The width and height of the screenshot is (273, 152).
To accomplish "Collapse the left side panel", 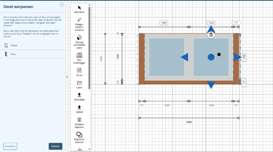I will (67, 77).
